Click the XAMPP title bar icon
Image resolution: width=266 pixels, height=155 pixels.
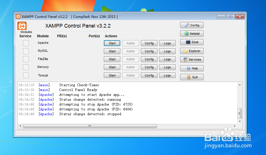[18, 16]
